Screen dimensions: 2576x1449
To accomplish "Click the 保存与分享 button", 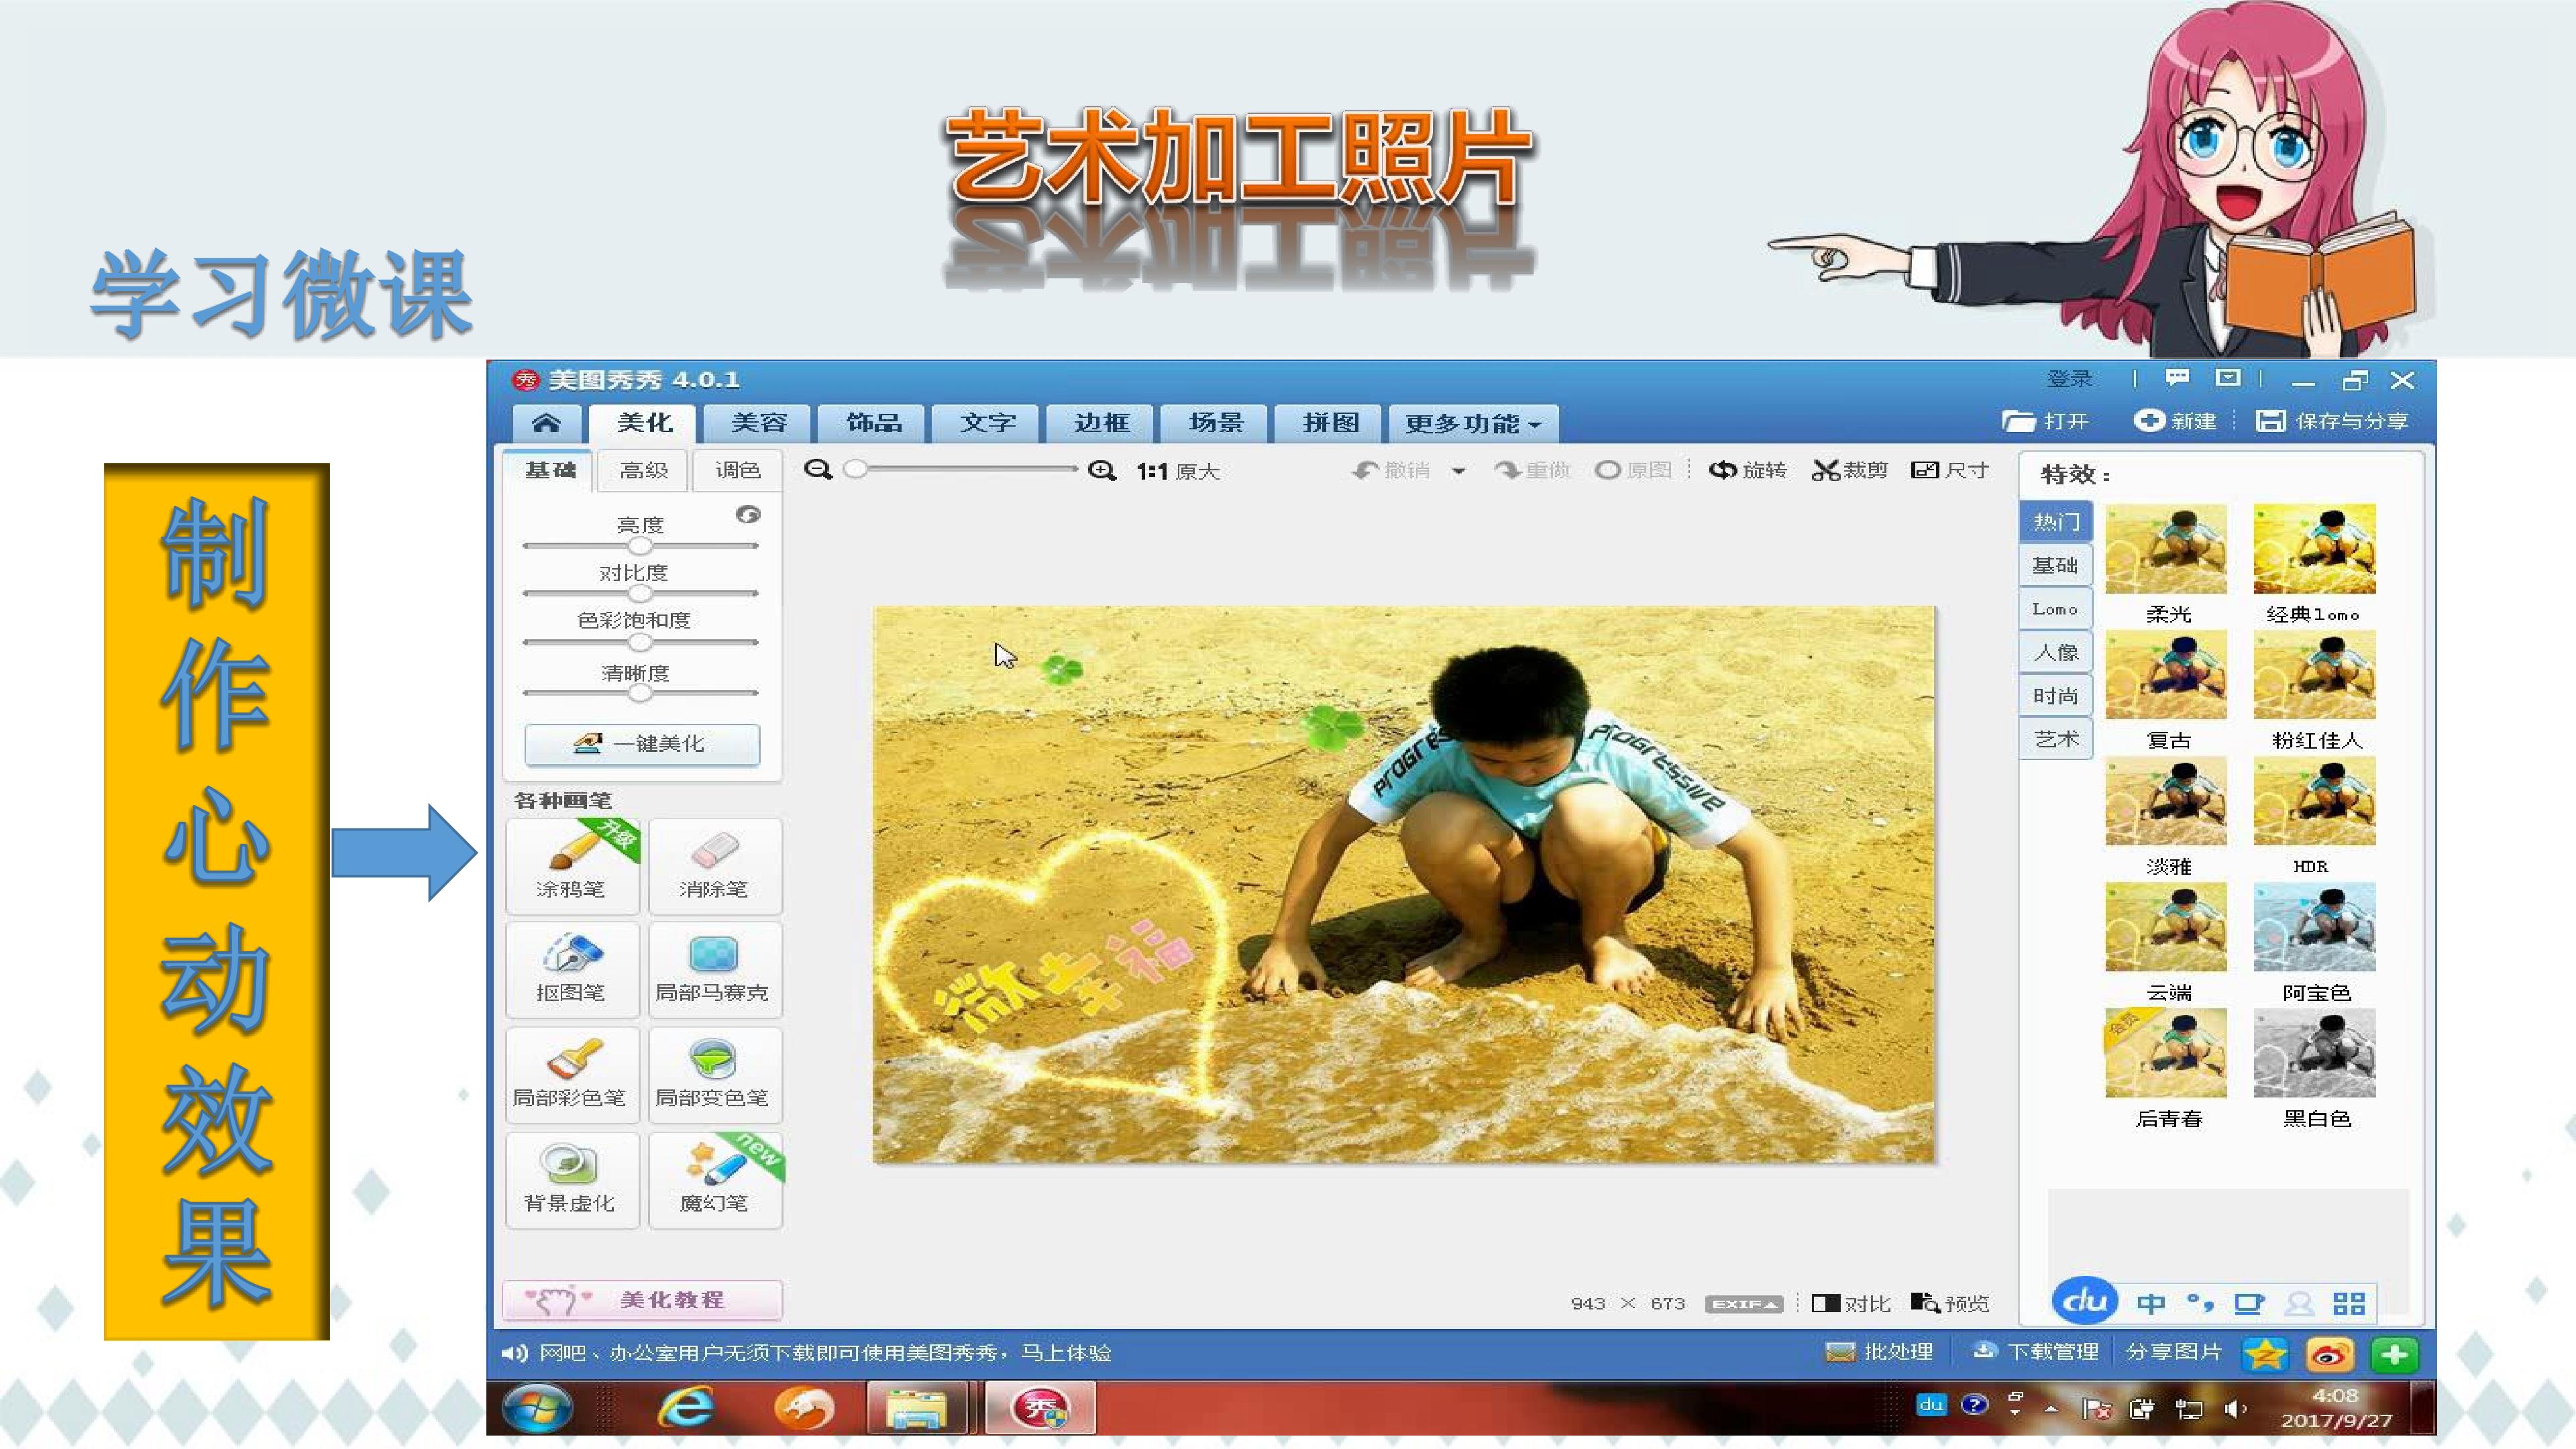I will point(2332,421).
